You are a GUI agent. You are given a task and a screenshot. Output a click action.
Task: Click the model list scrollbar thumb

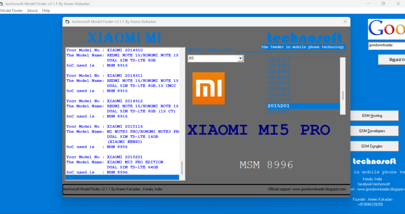(343, 96)
